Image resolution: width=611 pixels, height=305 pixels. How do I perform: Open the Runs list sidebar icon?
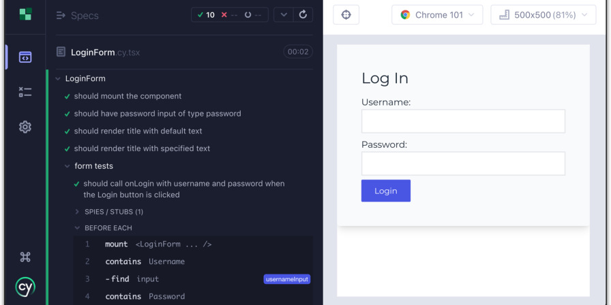click(x=25, y=92)
